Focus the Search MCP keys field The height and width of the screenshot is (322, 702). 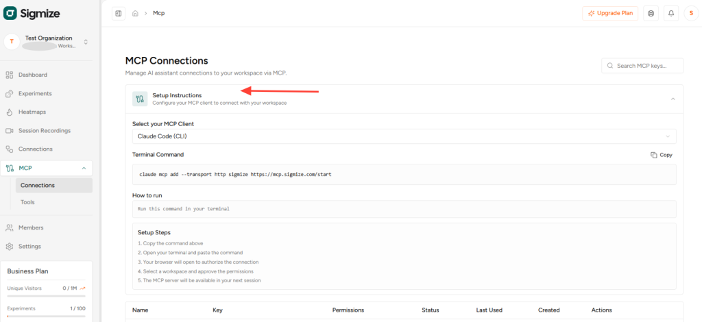coord(642,66)
